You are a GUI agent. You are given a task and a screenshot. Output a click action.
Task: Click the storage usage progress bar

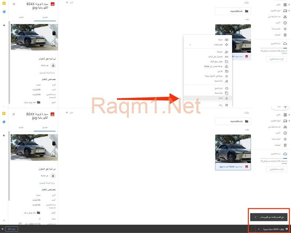(273, 48)
